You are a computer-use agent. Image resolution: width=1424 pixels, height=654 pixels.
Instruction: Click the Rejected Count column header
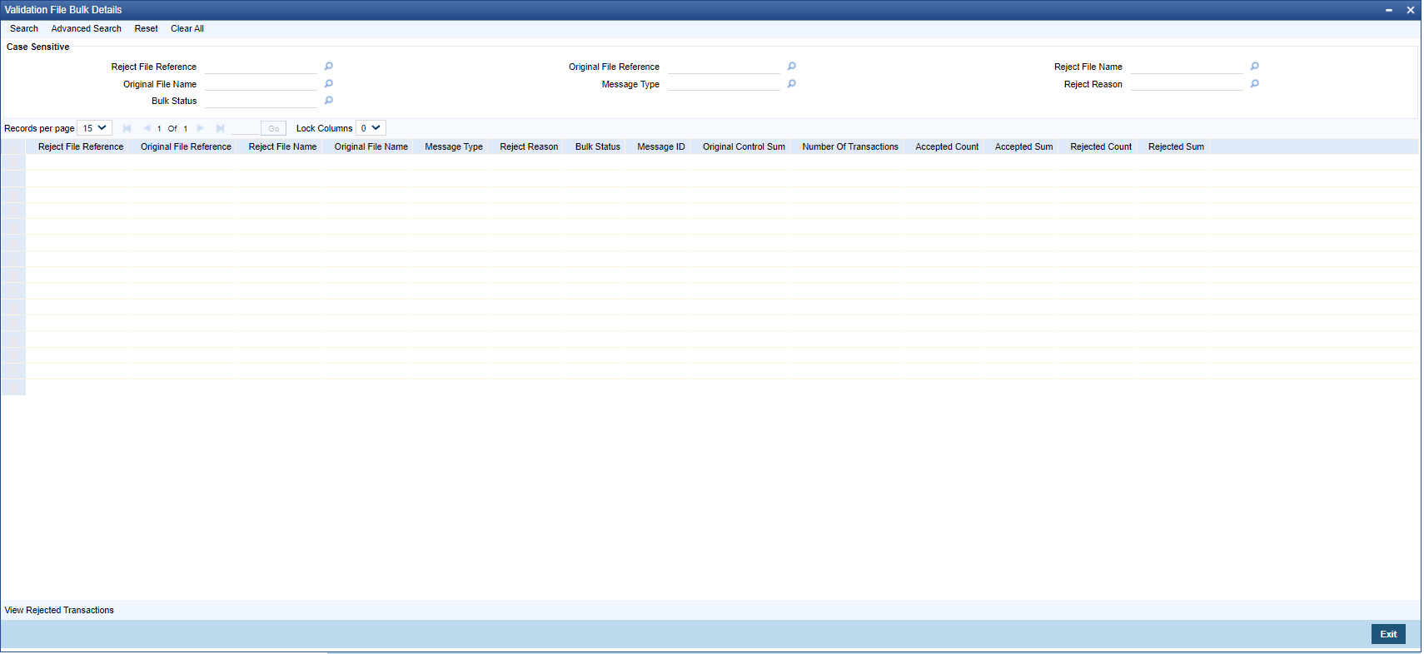pyautogui.click(x=1101, y=146)
